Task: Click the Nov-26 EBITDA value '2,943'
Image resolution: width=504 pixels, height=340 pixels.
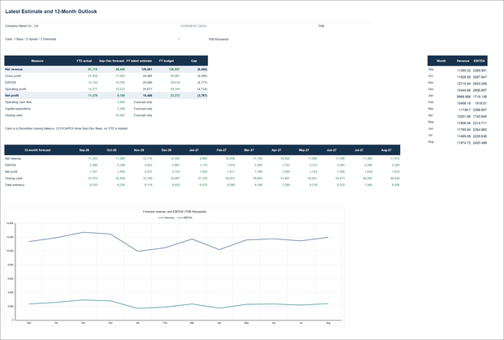Action: pyautogui.click(x=149, y=166)
